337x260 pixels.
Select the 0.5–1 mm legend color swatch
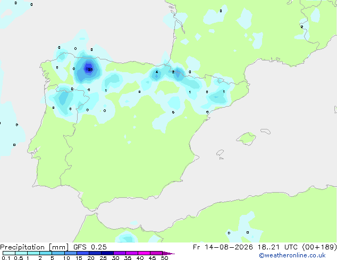(x=21, y=253)
